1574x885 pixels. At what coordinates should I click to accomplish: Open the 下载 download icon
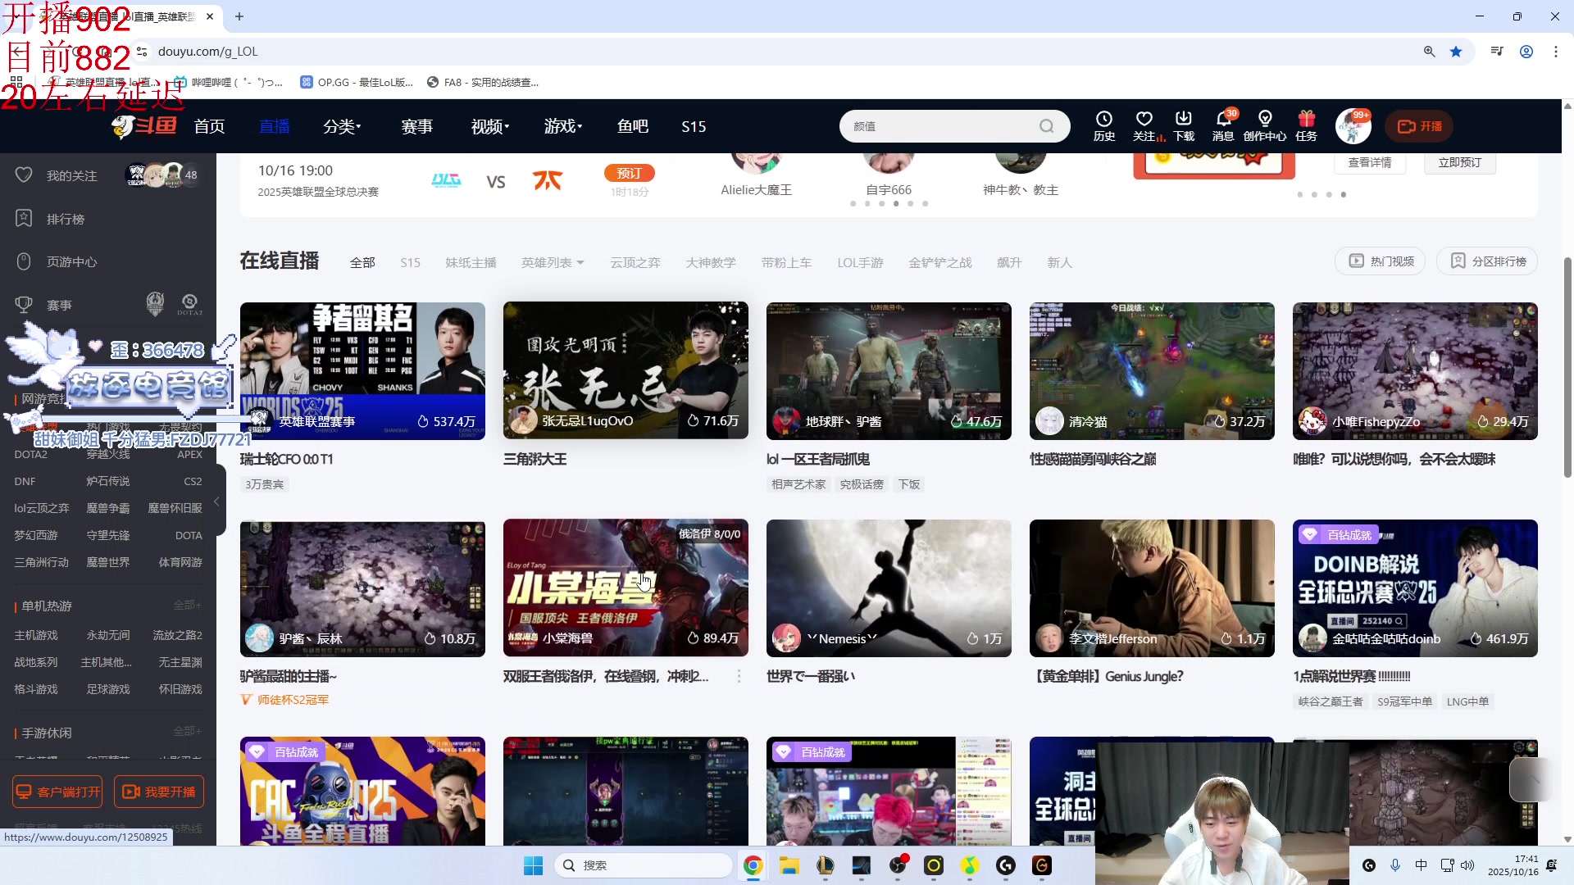[1183, 120]
